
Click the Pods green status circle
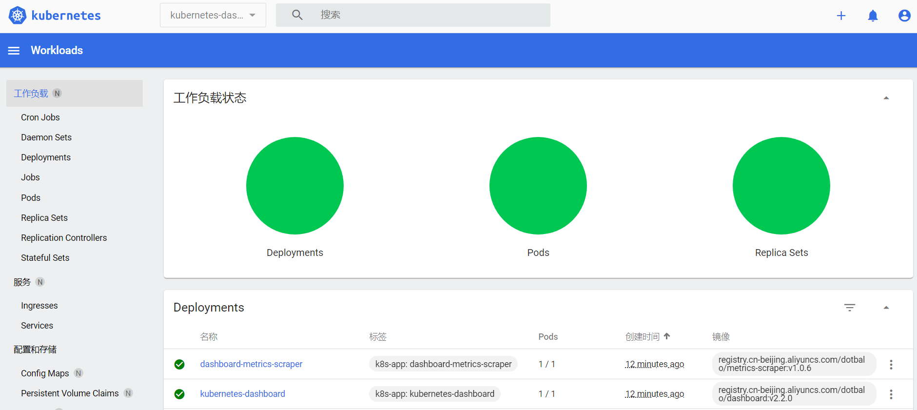pyautogui.click(x=538, y=186)
